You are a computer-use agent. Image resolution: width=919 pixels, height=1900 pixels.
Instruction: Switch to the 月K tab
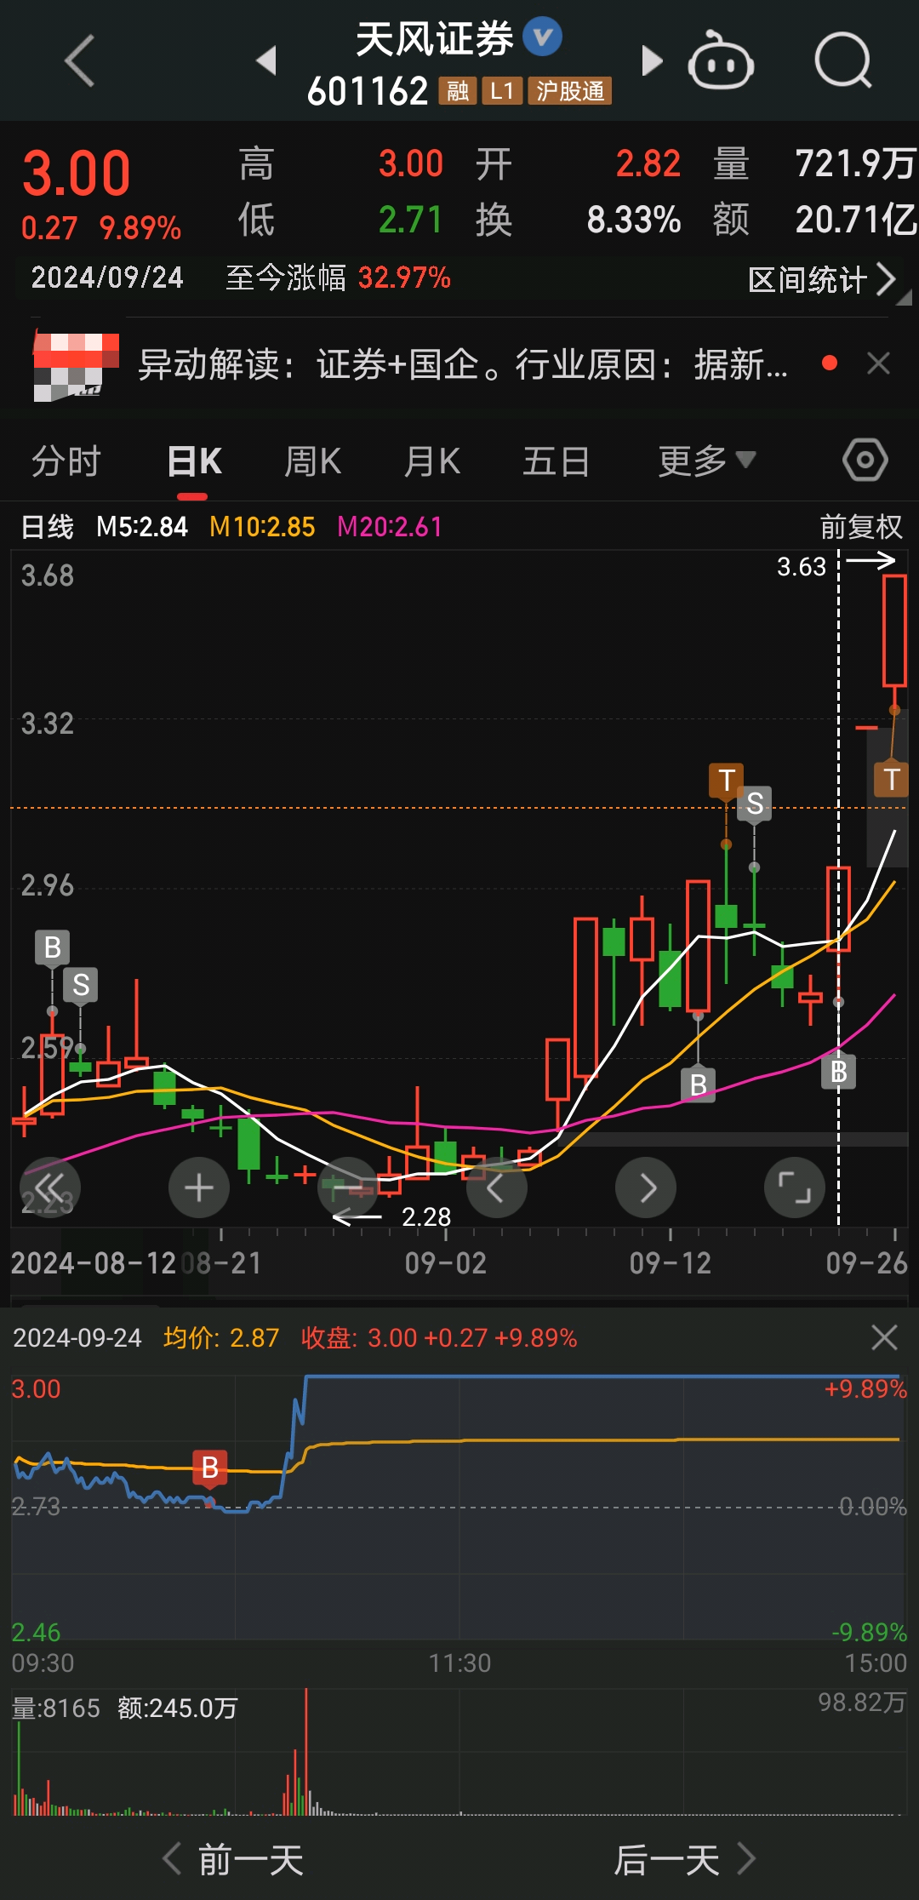tap(432, 461)
